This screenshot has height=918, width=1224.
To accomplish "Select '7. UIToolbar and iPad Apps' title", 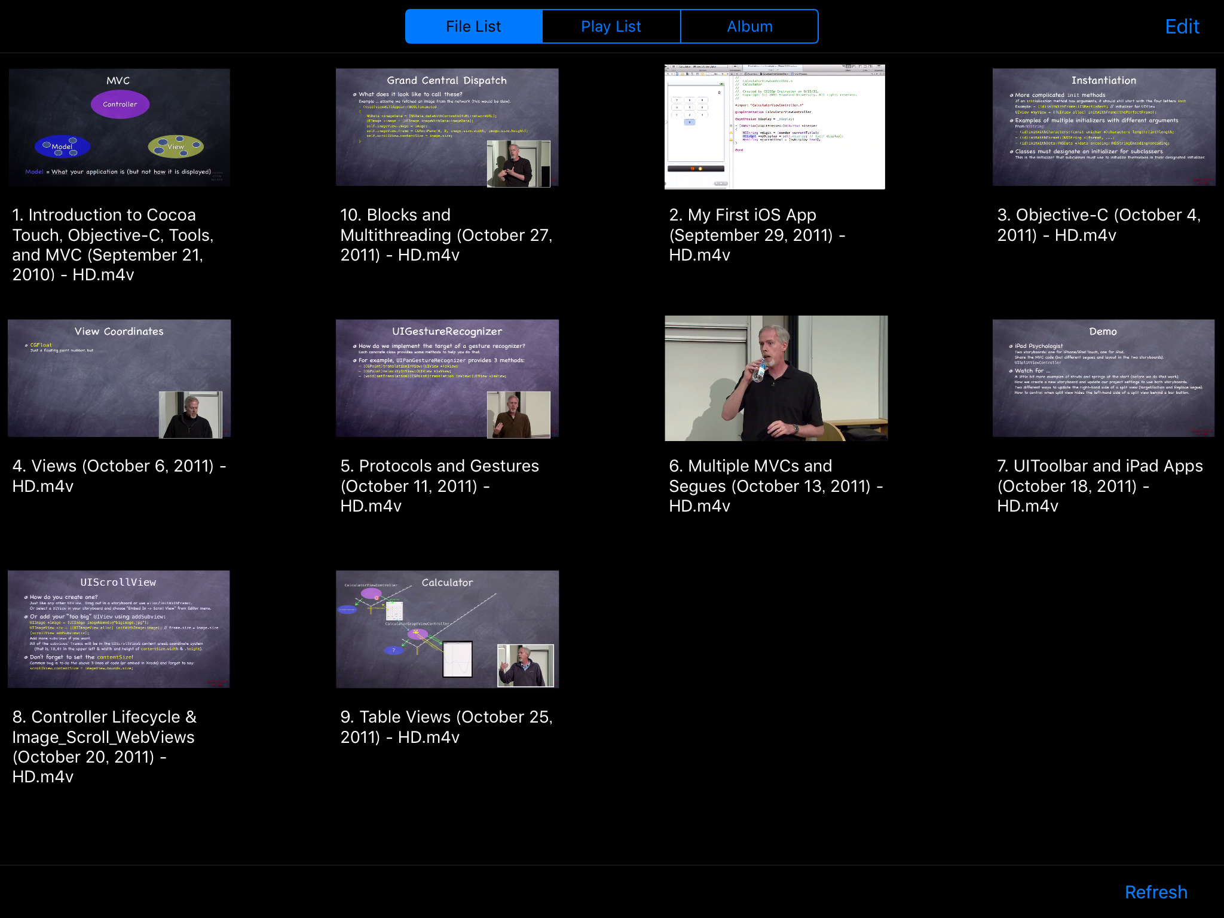I will [1100, 485].
